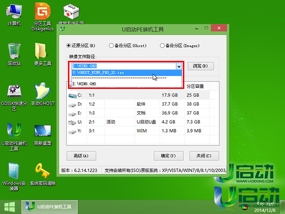Click the 7.3 GB capacity cell
Screen dimensions: 285x214
pos(193,122)
